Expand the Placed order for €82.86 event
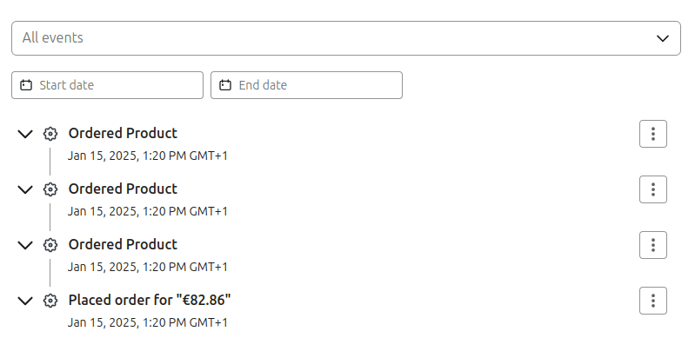The height and width of the screenshot is (338, 695). click(x=25, y=301)
